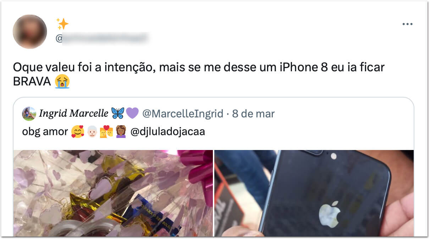Open Ingrid Marcelle's small profile picture
Screen dimensions: 430x239
point(29,114)
